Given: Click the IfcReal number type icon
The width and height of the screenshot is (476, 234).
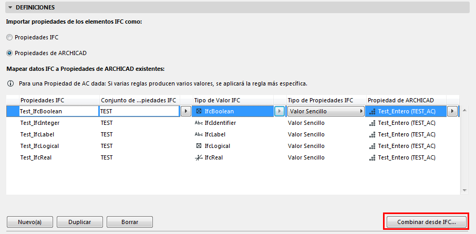Looking at the screenshot, I should coord(199,157).
